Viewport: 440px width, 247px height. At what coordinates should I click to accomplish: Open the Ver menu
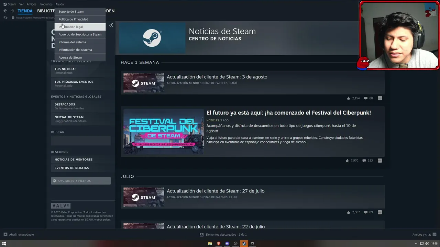21,4
